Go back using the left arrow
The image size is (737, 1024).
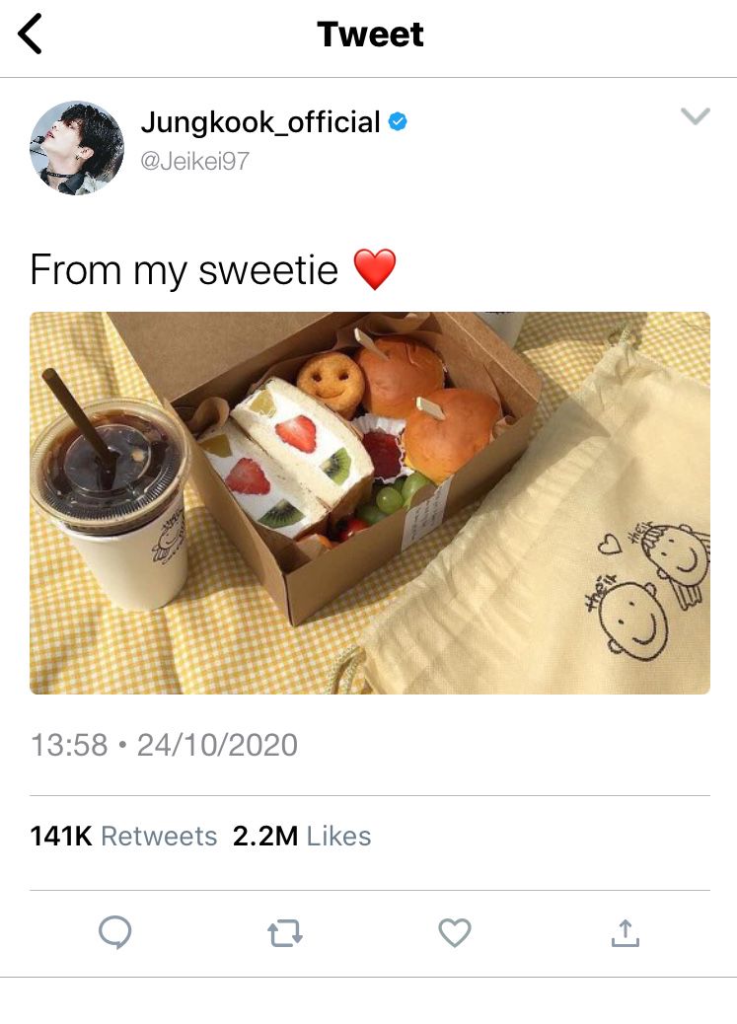point(30,34)
